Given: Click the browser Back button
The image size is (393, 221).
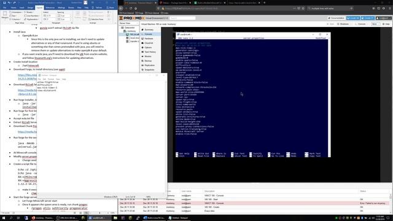Looking at the screenshot, I should pyautogui.click(x=121, y=8).
